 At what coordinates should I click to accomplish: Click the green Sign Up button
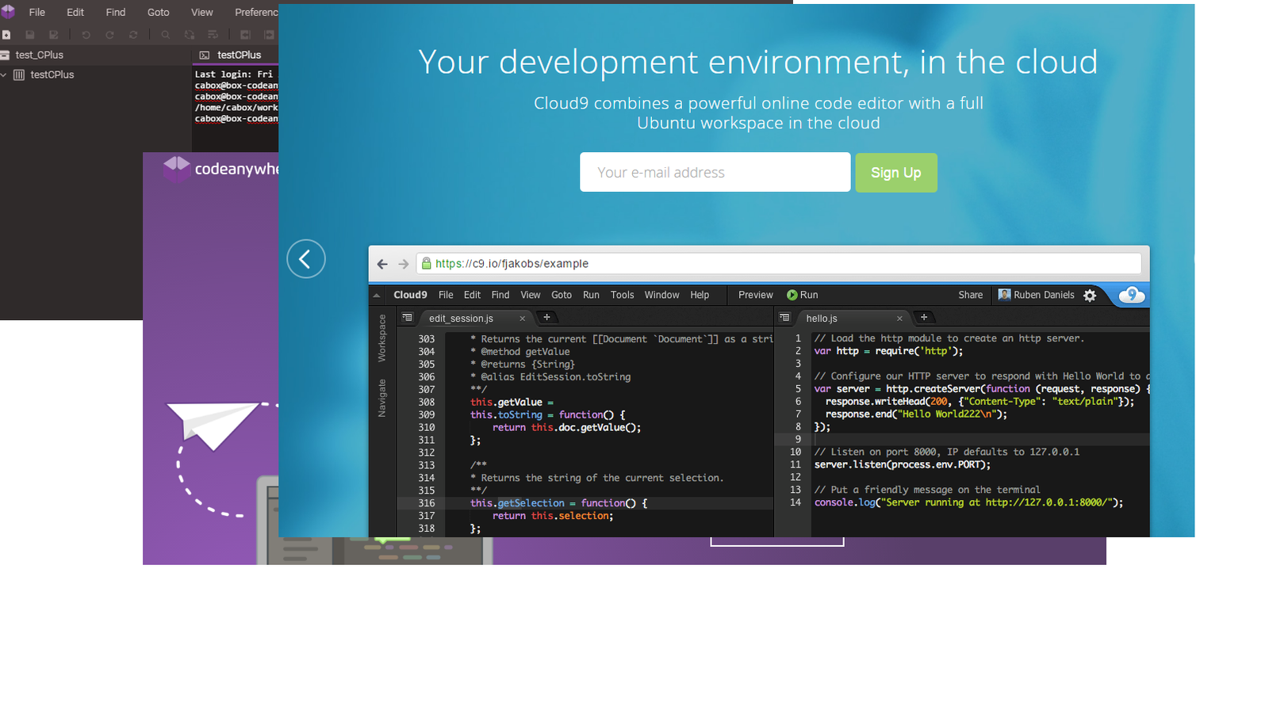896,173
